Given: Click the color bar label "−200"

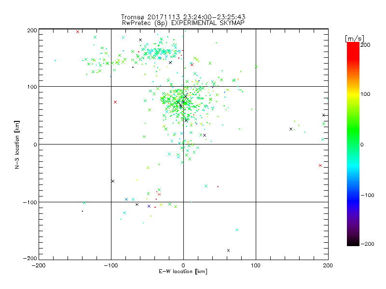Looking at the screenshot, I should 367,244.
